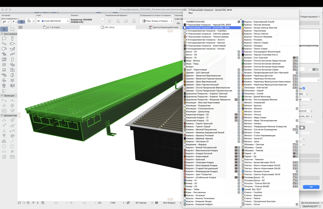Select the Column tool in toolbox
The width and height of the screenshot is (323, 209).
(x=12, y=39)
